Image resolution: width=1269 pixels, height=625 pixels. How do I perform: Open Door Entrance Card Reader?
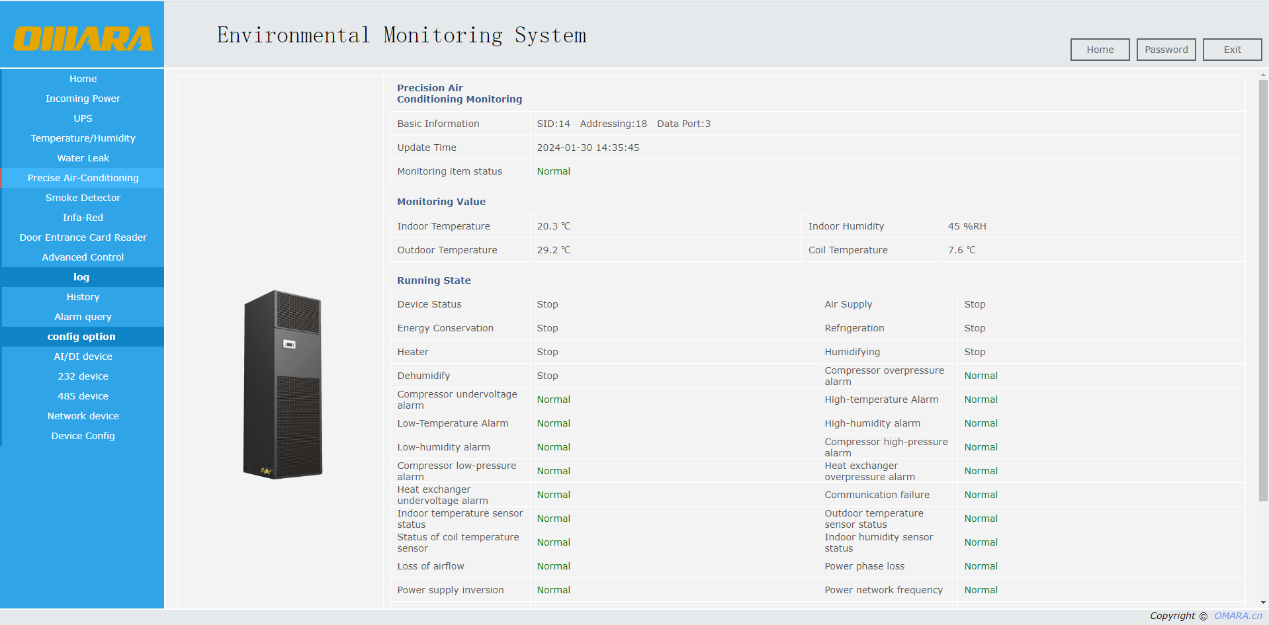pos(83,237)
